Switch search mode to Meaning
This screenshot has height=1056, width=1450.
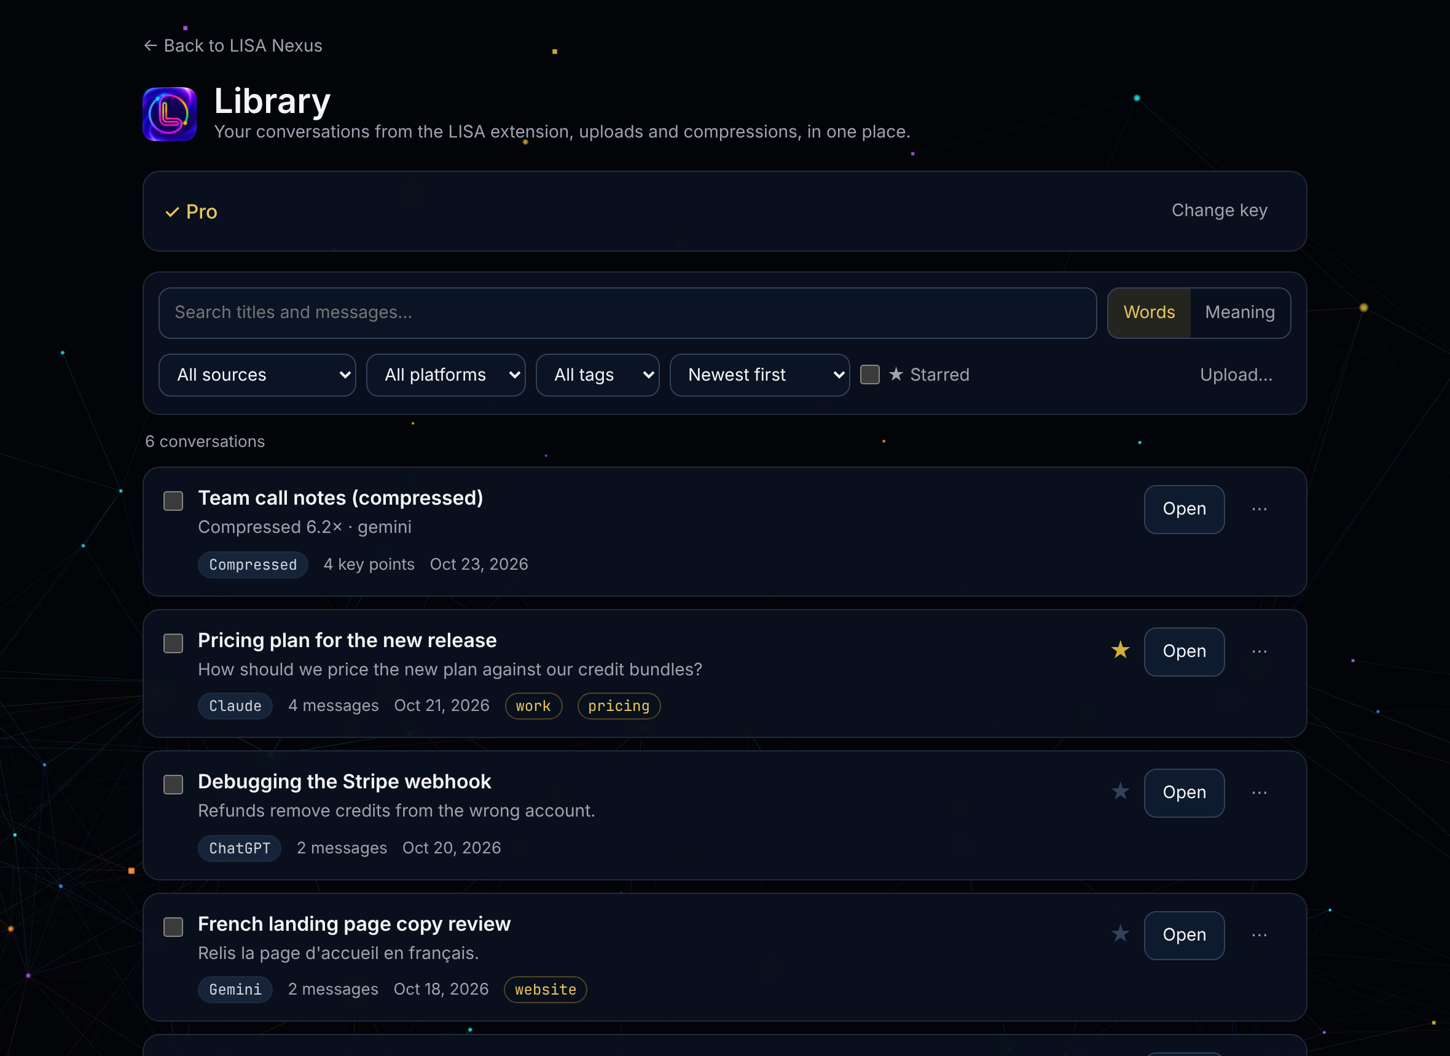coord(1240,313)
